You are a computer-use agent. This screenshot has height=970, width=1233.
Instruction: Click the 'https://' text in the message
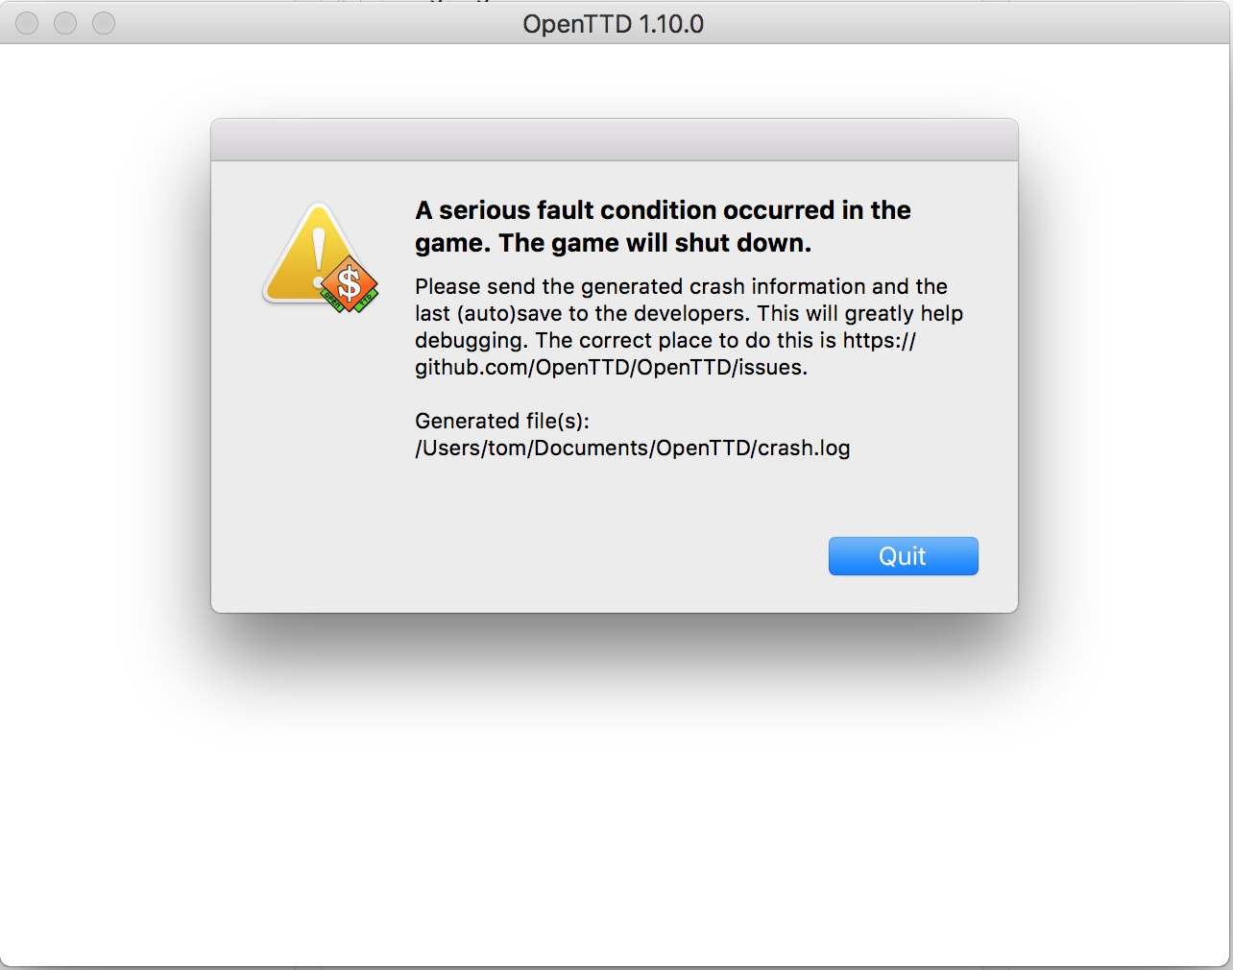pos(880,340)
